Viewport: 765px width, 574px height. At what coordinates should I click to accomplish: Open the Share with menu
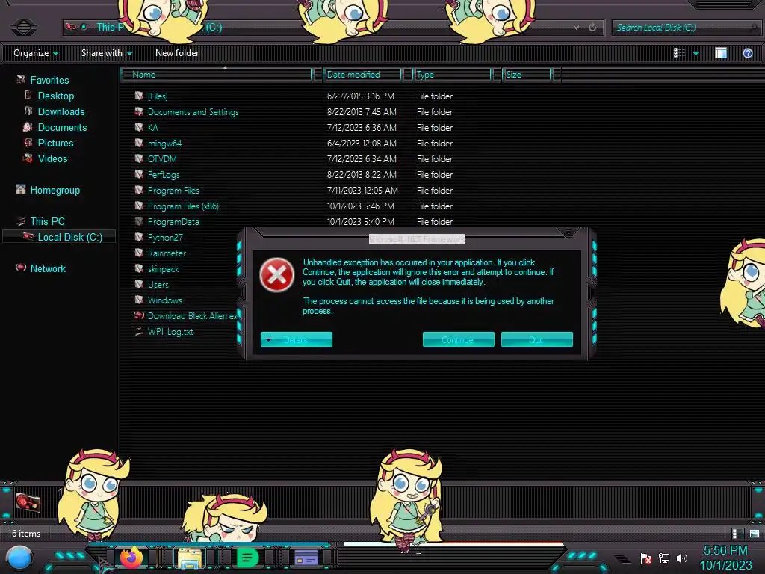pos(106,53)
